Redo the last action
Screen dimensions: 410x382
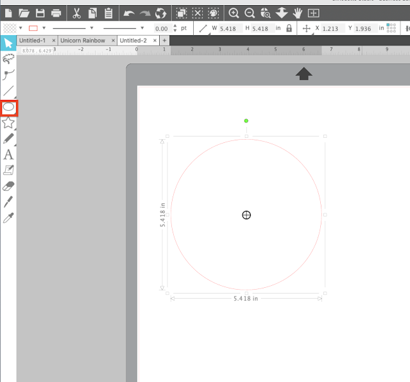pyautogui.click(x=145, y=13)
